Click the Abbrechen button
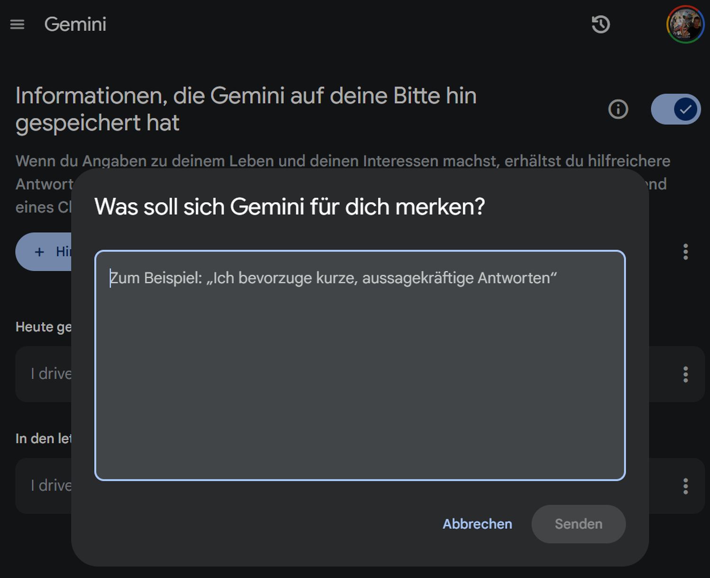 tap(477, 524)
